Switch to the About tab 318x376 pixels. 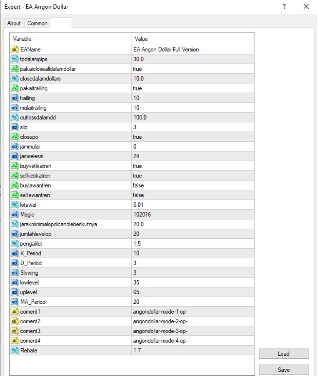(x=14, y=23)
